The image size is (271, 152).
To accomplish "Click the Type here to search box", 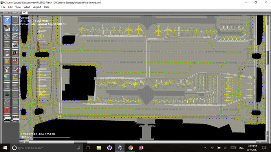I will coord(47,148).
